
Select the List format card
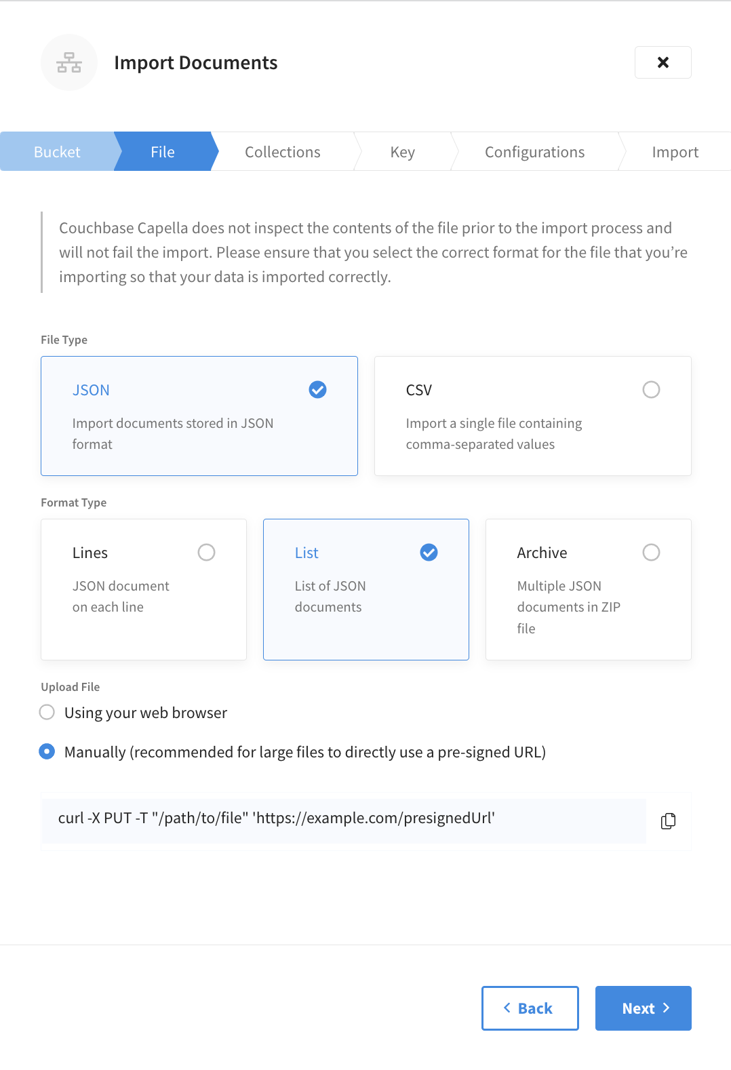coord(365,589)
